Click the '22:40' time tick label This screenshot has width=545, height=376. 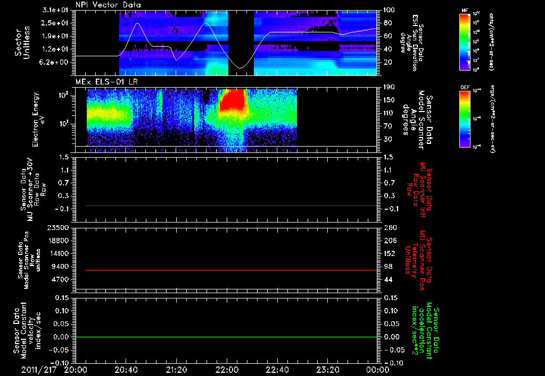277,370
